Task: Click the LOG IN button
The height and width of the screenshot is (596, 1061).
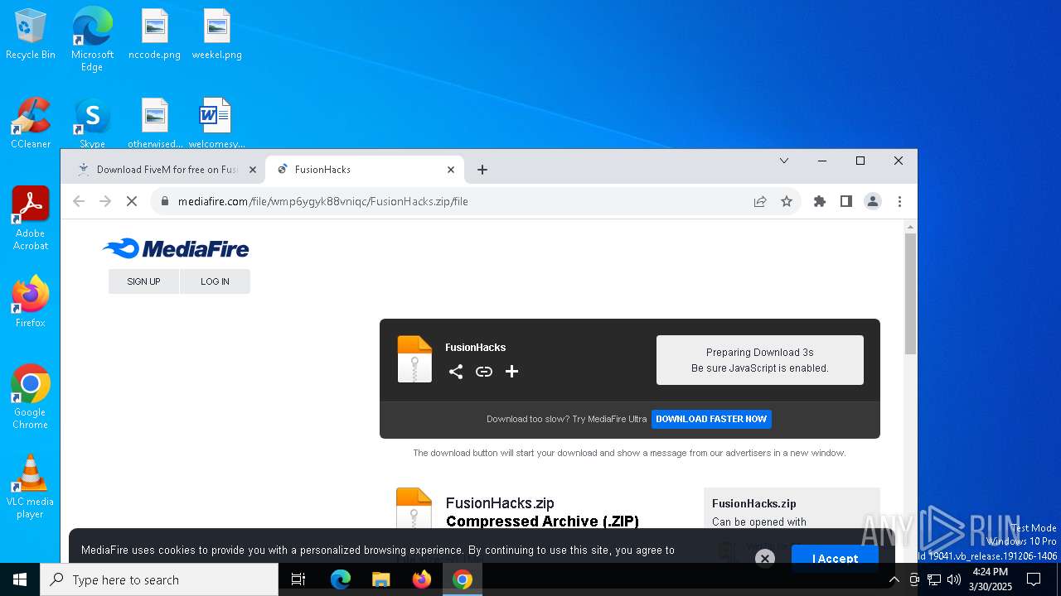Action: 215,281
